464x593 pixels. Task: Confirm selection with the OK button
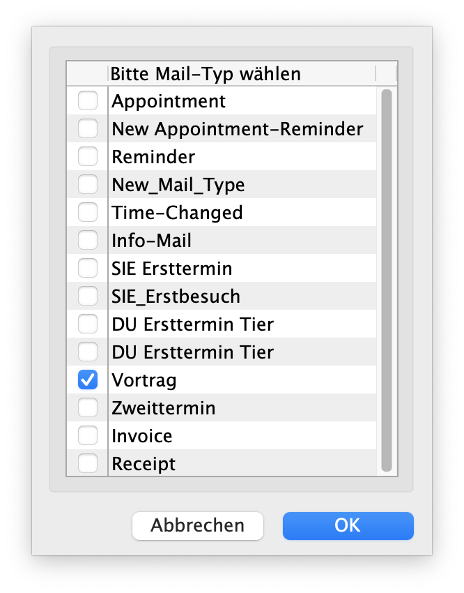(348, 525)
